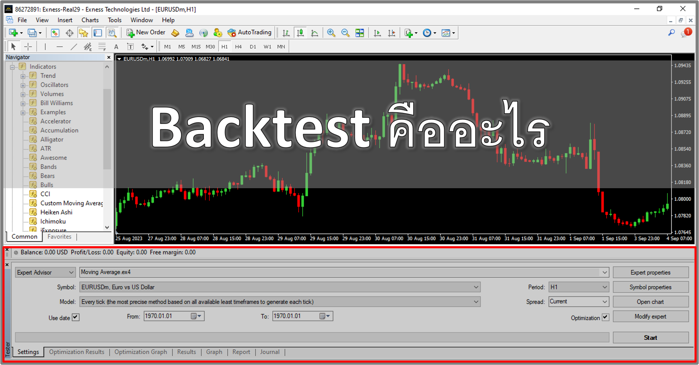
Task: Close the Navigator panel
Action: coord(109,57)
